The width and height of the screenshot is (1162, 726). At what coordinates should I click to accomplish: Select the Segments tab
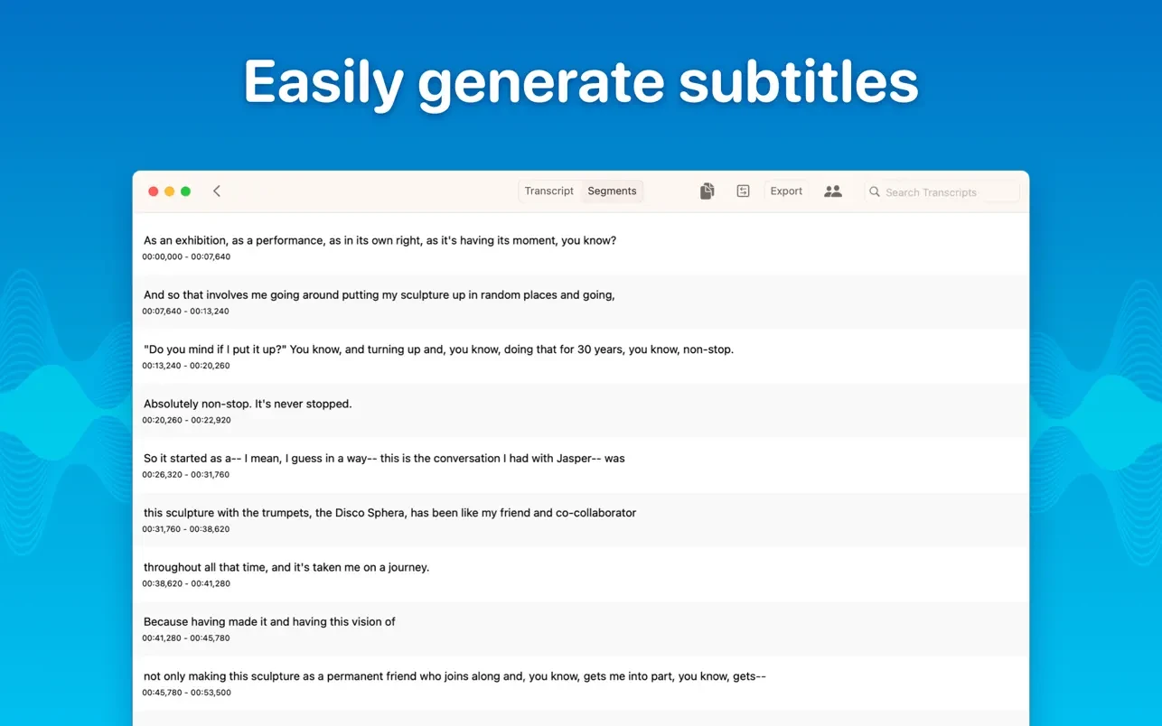612,191
